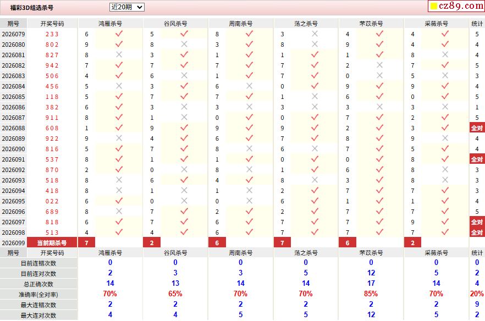
Task: Click the 2026099 period number cell
Action: (x=14, y=243)
